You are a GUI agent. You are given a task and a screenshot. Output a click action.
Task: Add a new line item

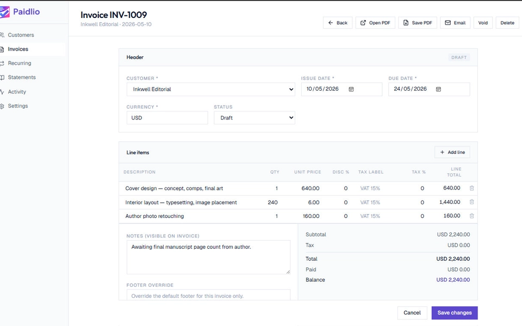[x=452, y=152]
